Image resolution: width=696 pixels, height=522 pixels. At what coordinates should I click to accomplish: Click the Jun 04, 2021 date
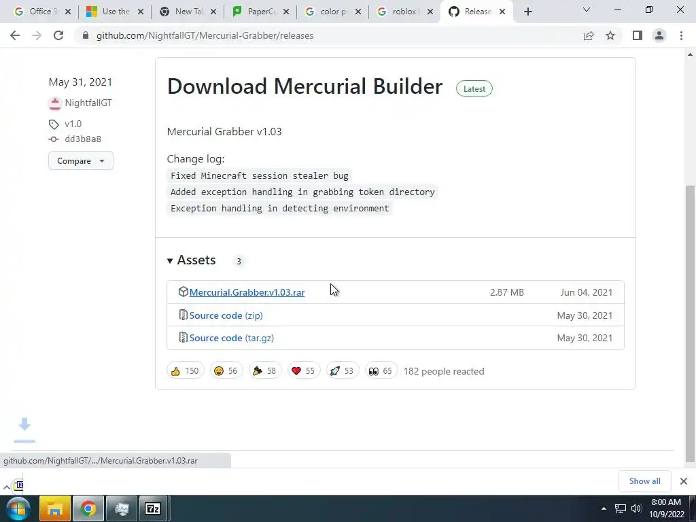pos(587,292)
